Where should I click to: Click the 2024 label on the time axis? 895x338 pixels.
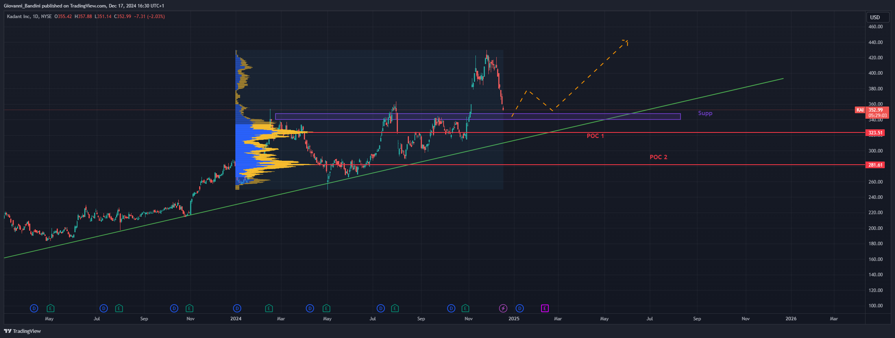(236, 319)
